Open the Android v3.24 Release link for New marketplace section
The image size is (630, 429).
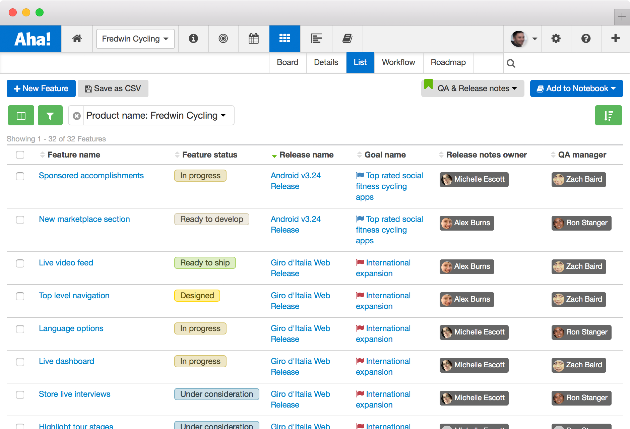296,225
